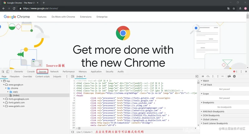Expand www.gstatic.com node
The image size is (249, 134).
[x=4, y=106]
